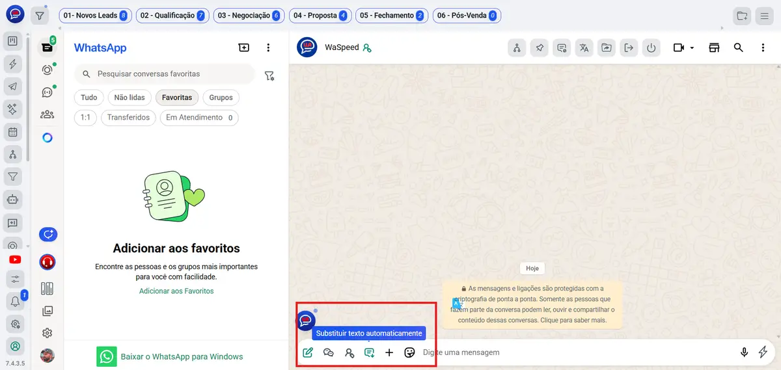Open the paper plane broadcast sidebar icon
The height and width of the screenshot is (370, 781).
(x=12, y=86)
